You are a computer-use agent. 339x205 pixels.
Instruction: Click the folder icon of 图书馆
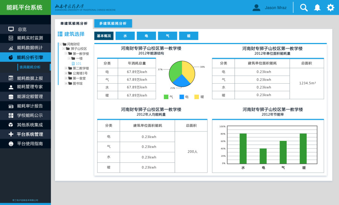pyautogui.click(x=70, y=83)
